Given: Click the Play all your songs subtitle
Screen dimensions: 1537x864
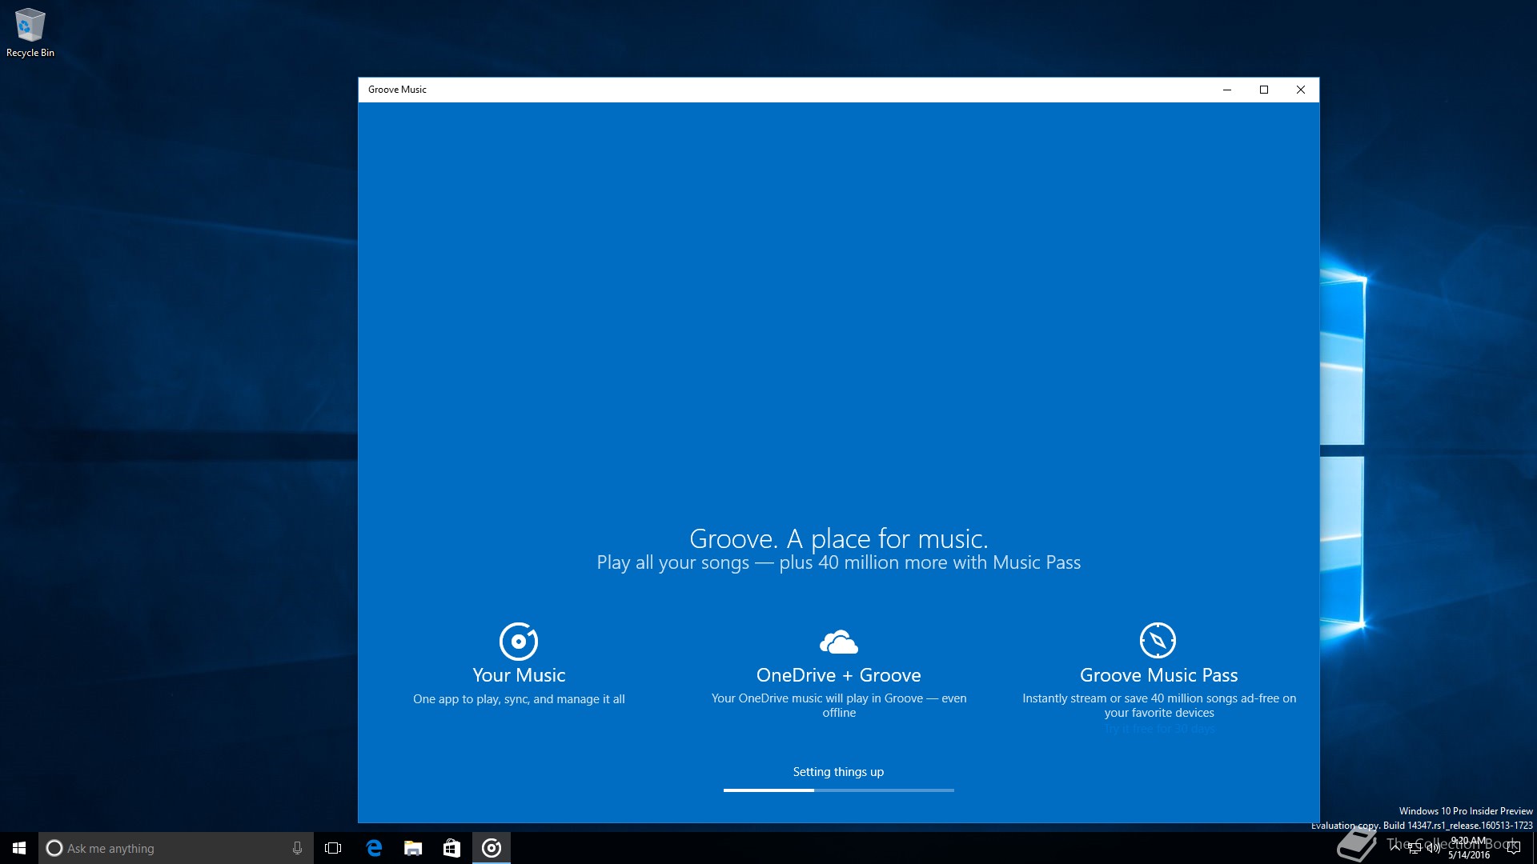Looking at the screenshot, I should tap(839, 562).
